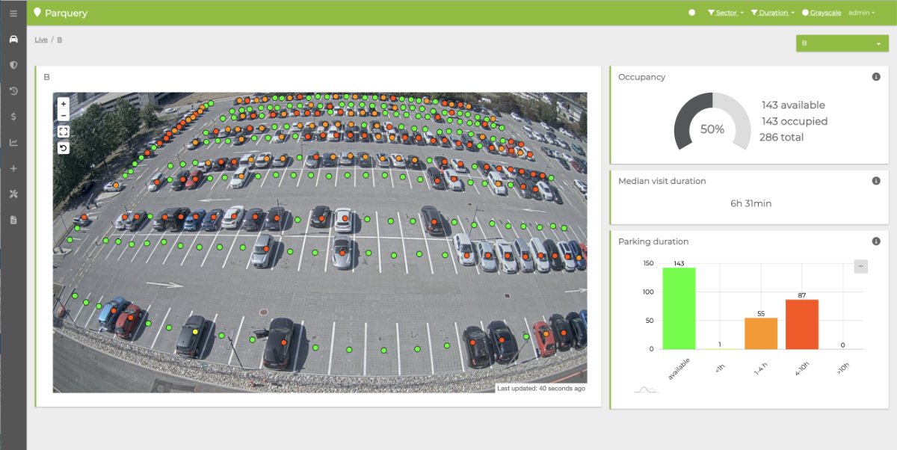Click the zoom in plus button on image
897x450 pixels.
(x=64, y=104)
